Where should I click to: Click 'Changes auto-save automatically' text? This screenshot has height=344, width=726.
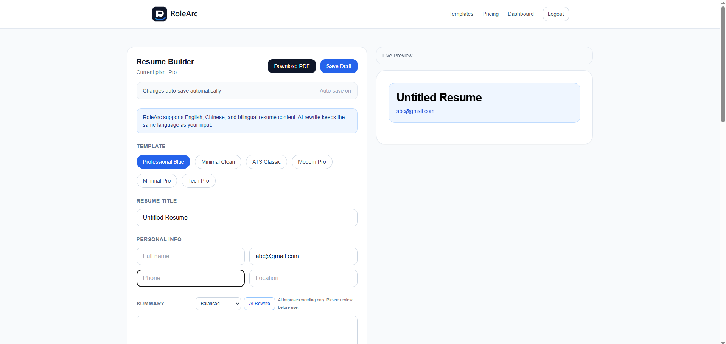(182, 91)
